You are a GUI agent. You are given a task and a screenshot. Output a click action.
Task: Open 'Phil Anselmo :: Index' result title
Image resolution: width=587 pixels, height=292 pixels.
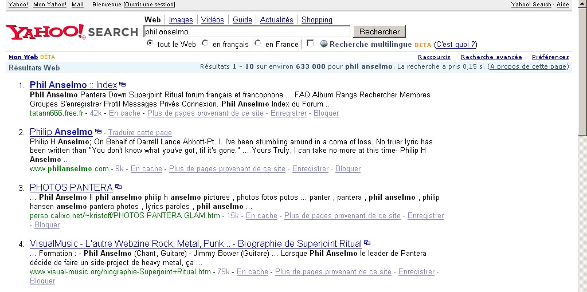coord(73,85)
